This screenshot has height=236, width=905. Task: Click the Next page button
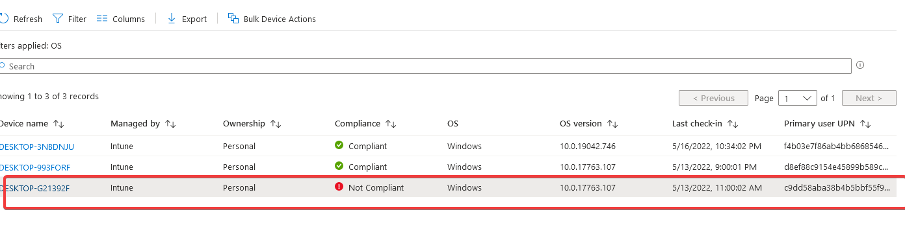click(x=869, y=98)
